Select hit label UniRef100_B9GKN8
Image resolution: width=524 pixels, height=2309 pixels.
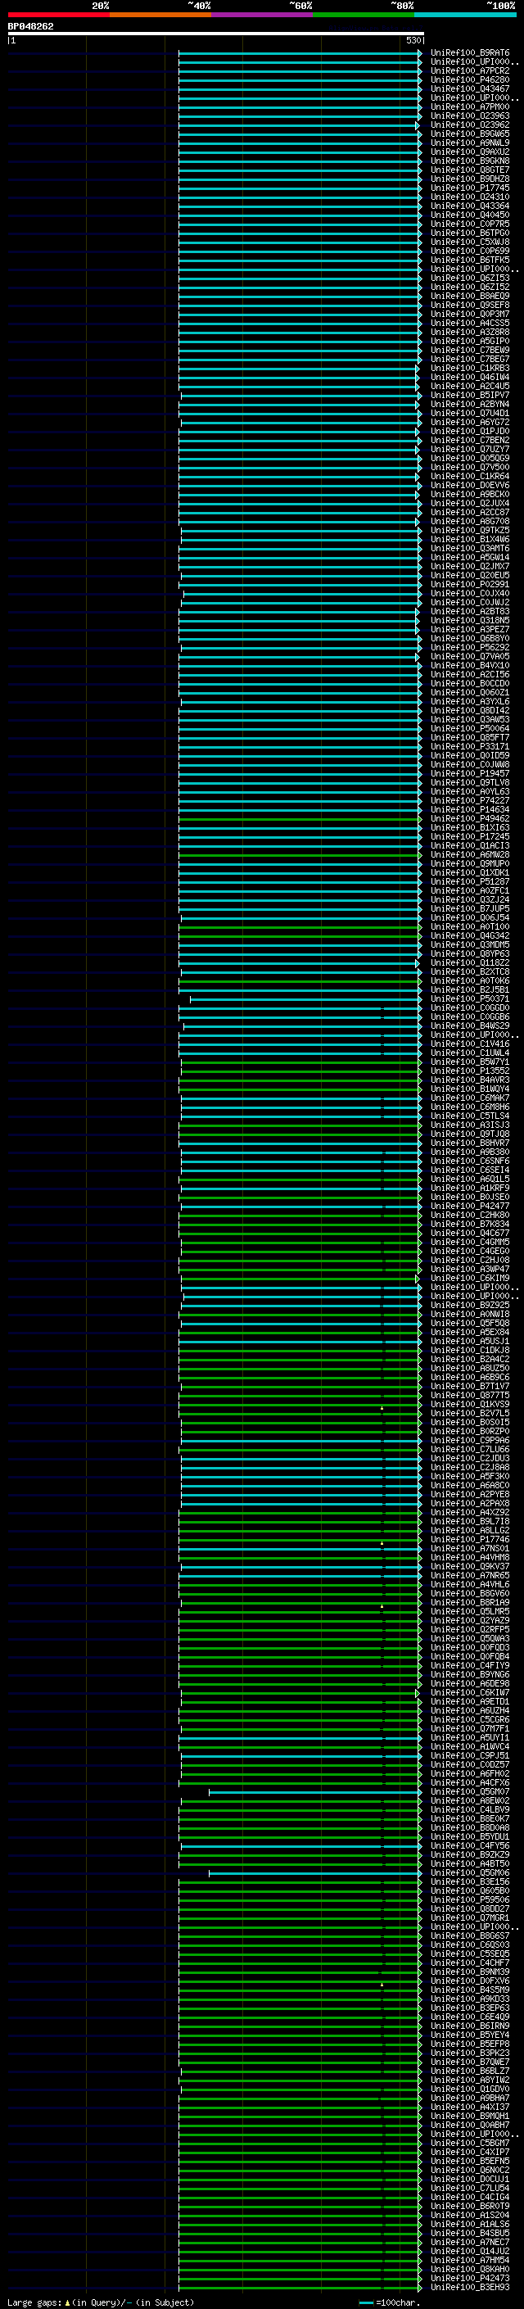pyautogui.click(x=470, y=161)
